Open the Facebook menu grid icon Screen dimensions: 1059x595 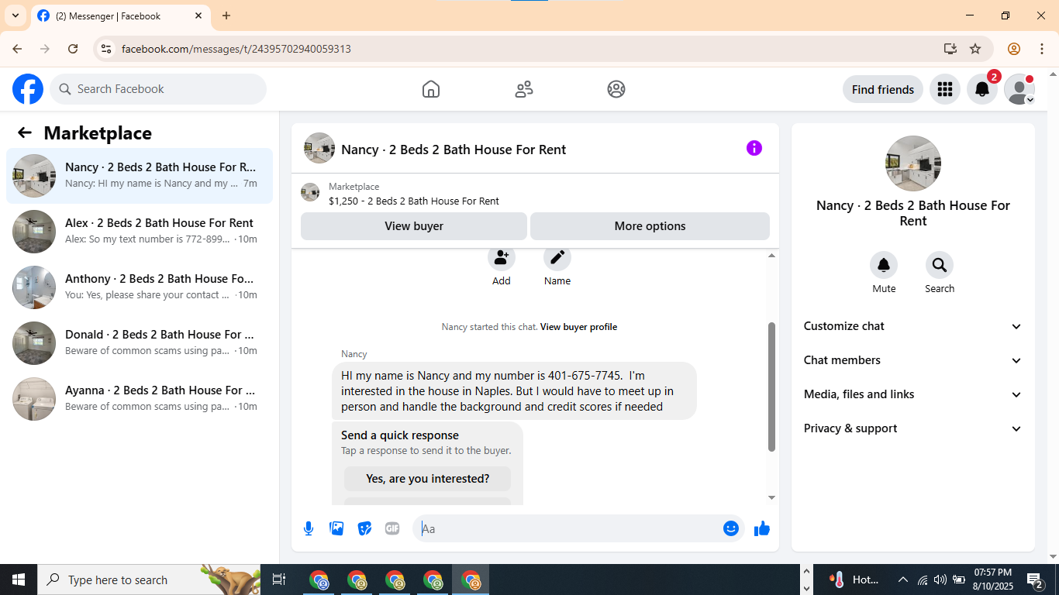pyautogui.click(x=944, y=89)
